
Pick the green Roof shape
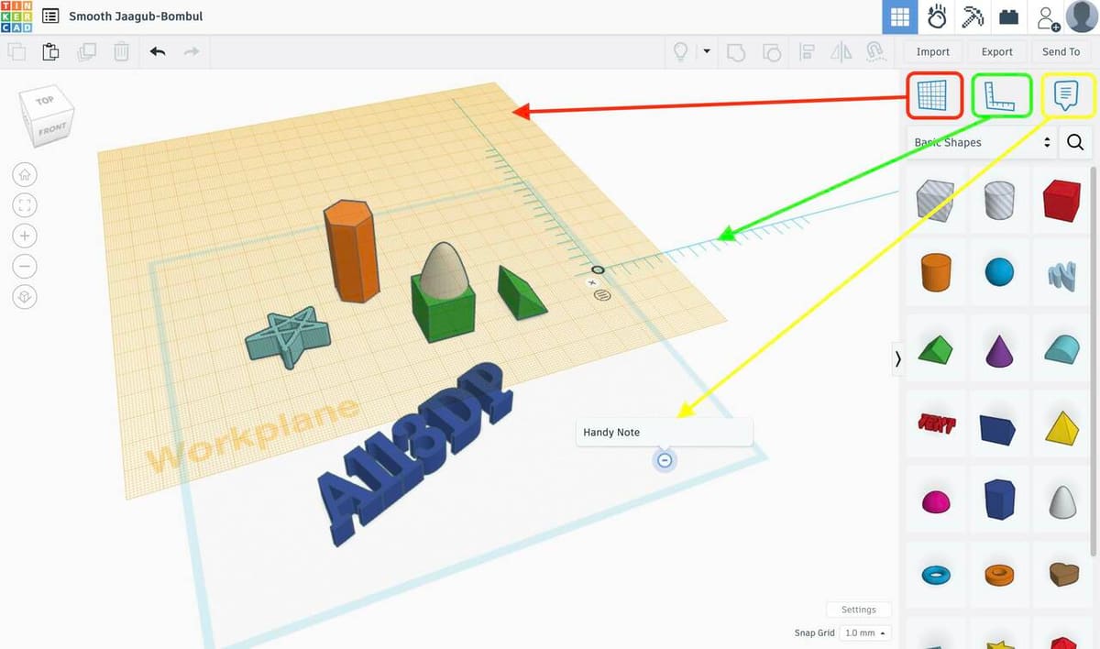[x=934, y=349]
